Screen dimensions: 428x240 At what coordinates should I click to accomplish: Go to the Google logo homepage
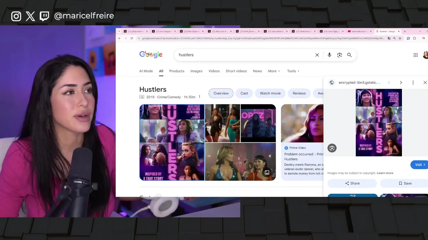point(151,55)
